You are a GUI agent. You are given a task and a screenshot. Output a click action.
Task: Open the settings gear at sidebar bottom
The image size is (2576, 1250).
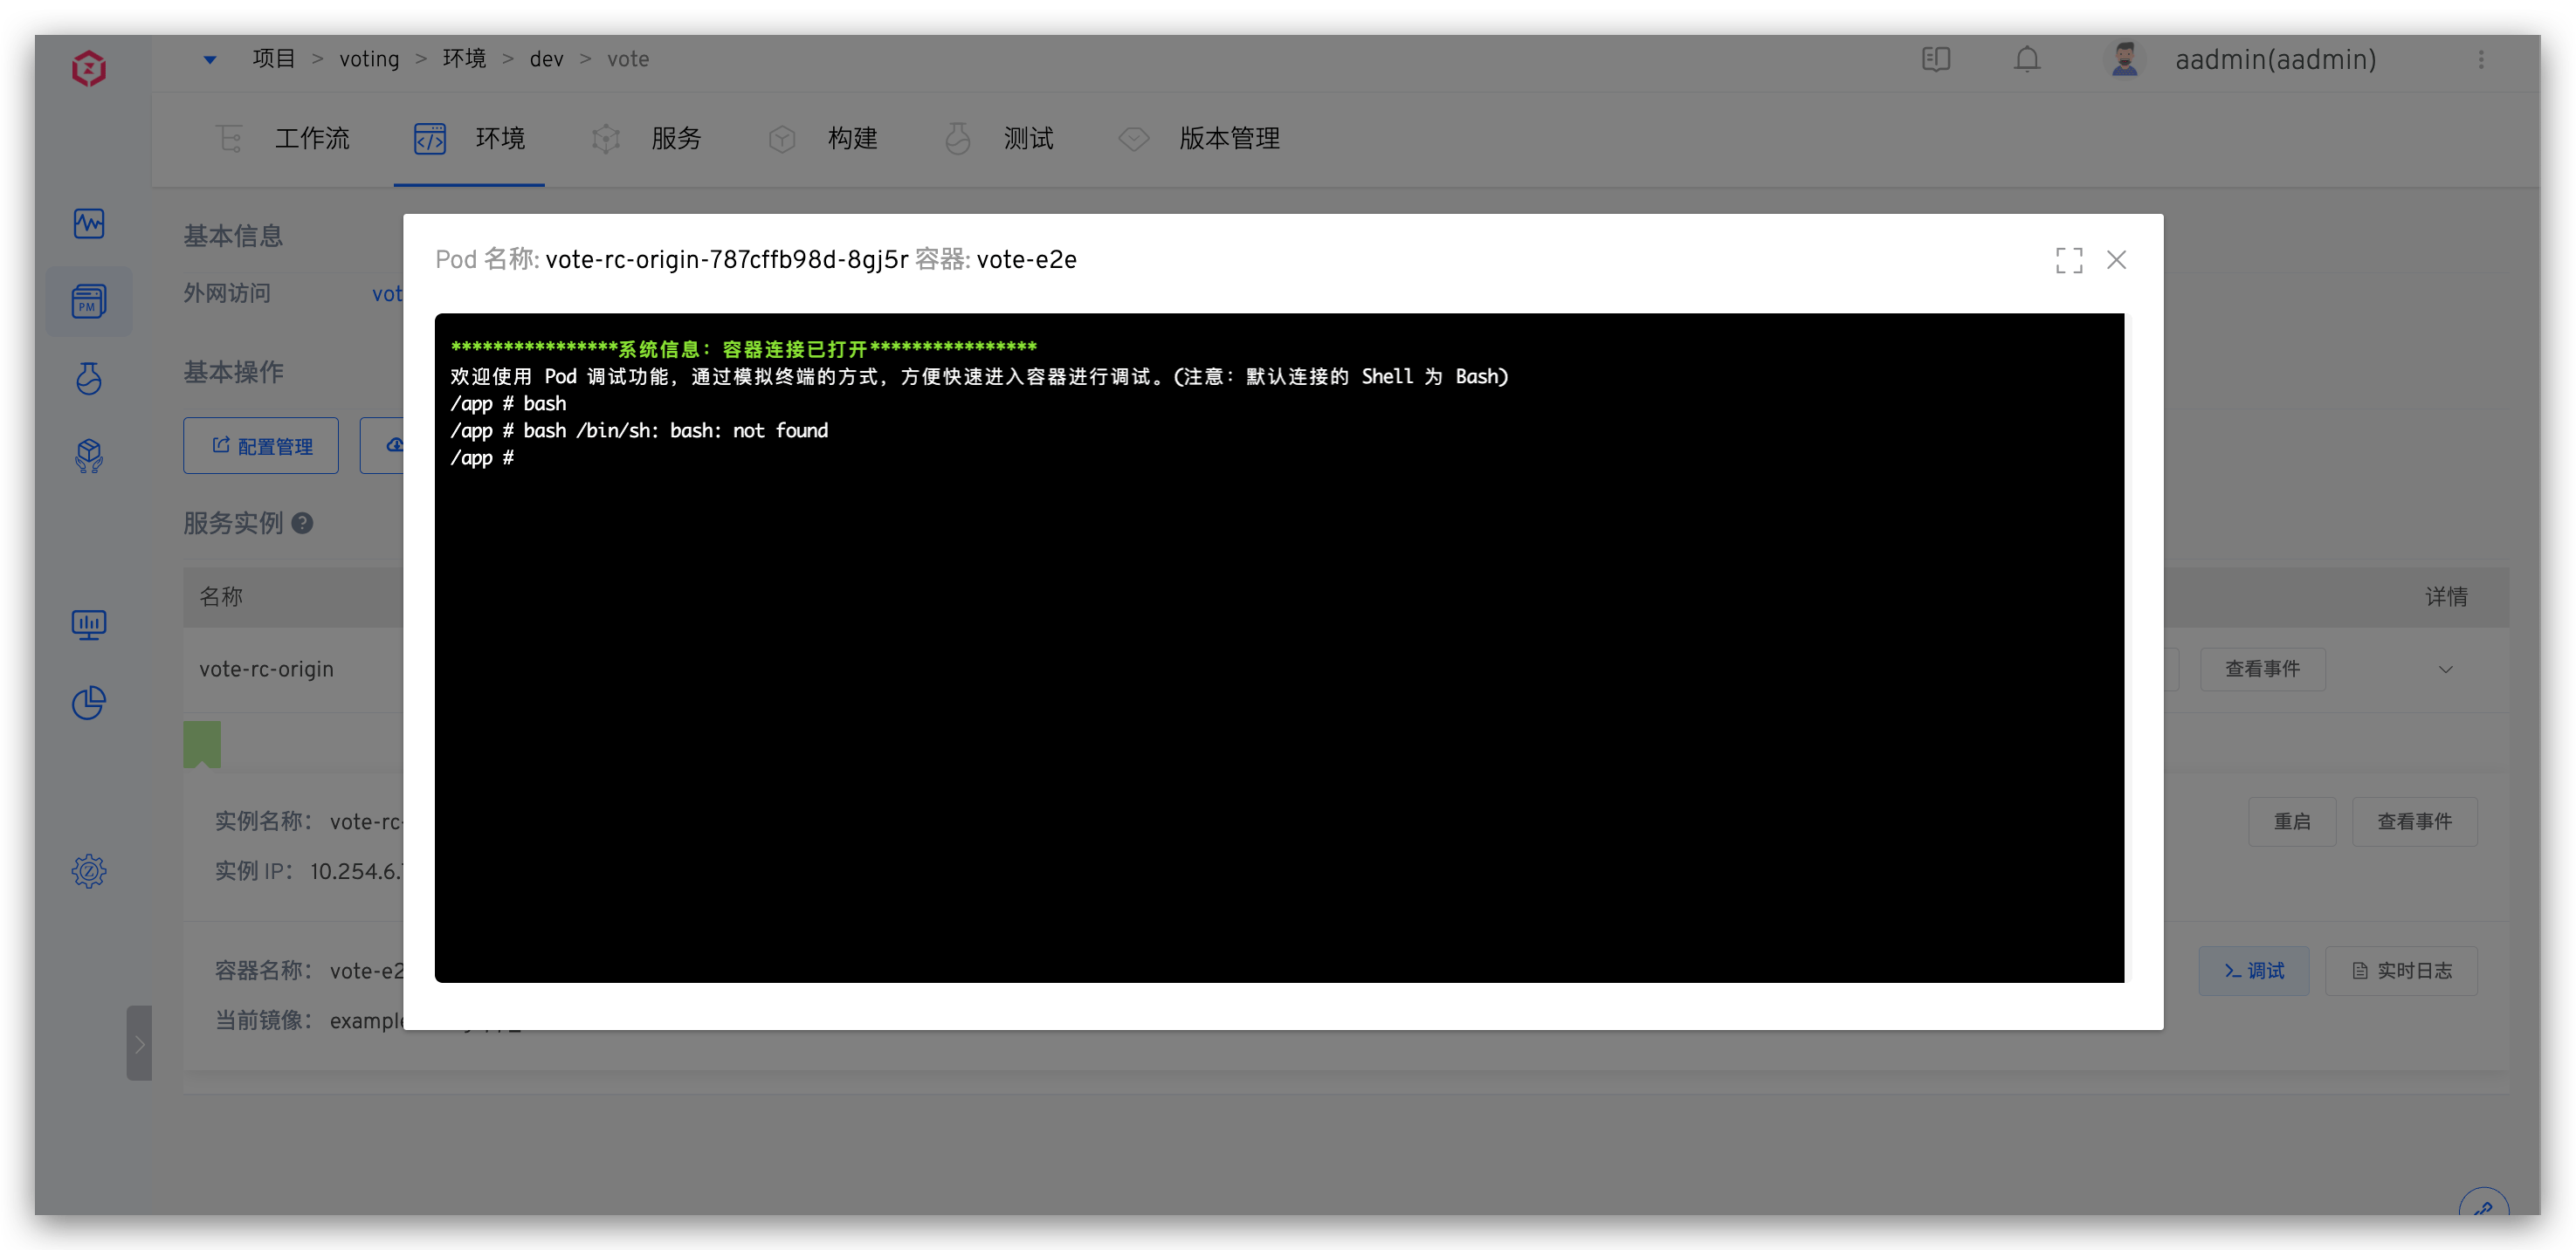point(89,871)
